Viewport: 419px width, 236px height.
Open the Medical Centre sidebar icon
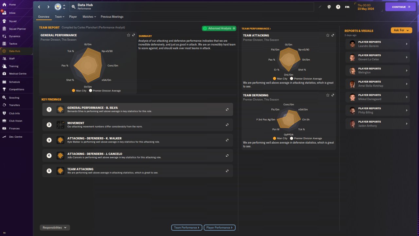click(4, 74)
